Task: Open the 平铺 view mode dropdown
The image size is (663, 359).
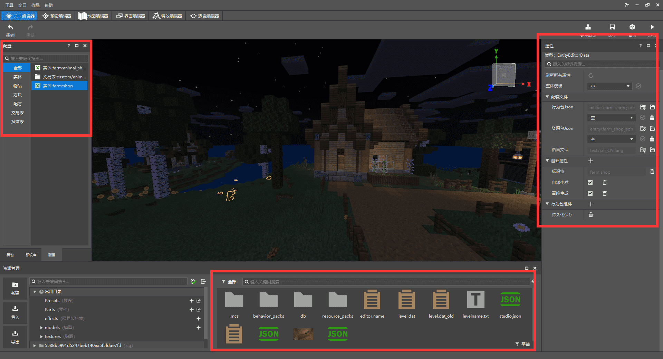Action: (x=522, y=344)
